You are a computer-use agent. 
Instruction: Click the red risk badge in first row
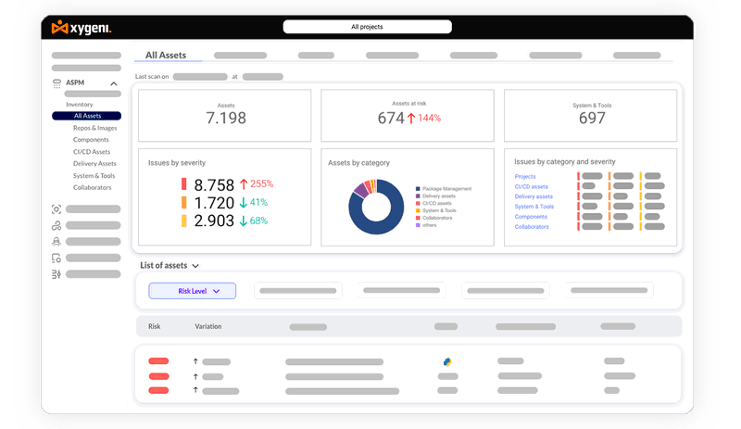[158, 361]
